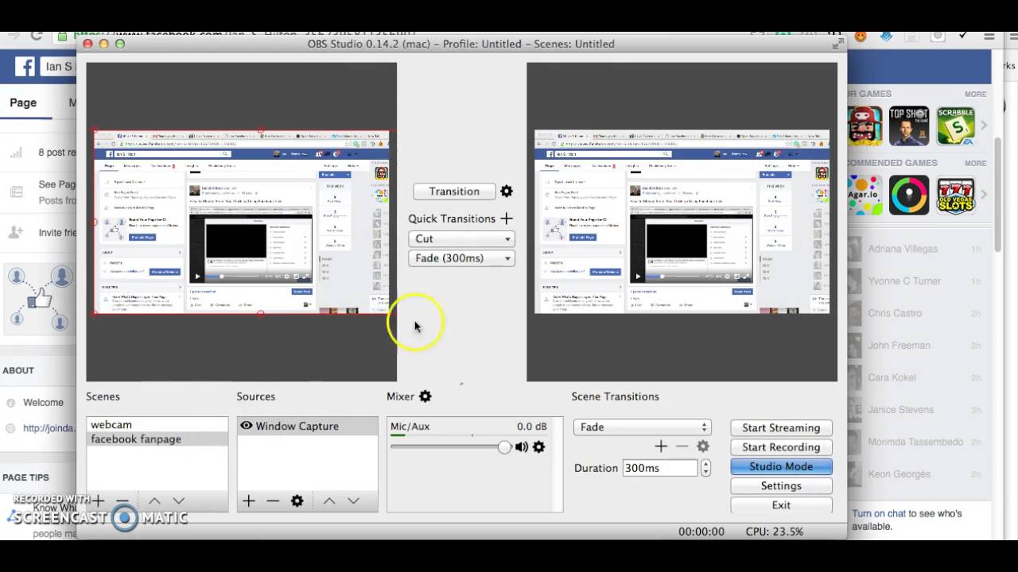
Task: Remove selected source with minus icon
Action: (273, 501)
